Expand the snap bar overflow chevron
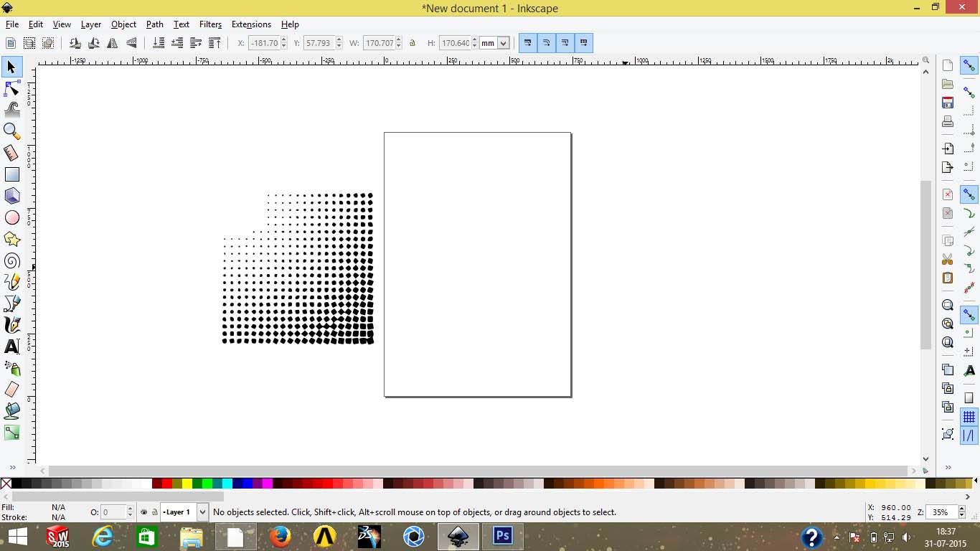 click(948, 467)
